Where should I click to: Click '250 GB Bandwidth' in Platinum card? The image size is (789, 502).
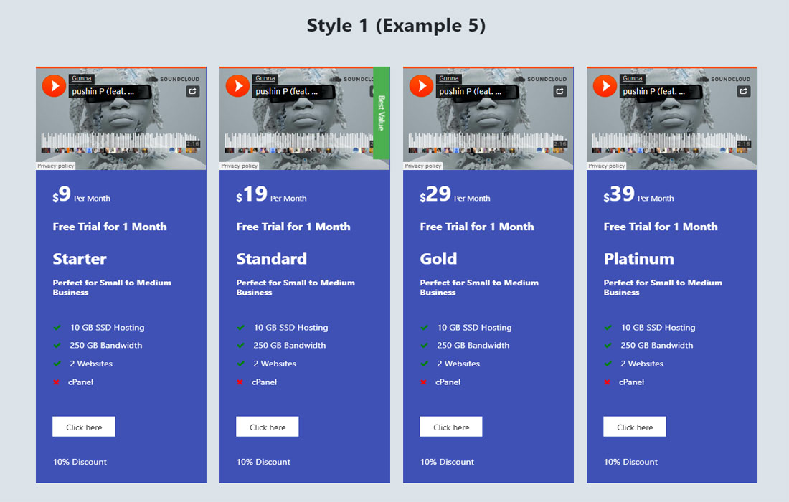[656, 345]
